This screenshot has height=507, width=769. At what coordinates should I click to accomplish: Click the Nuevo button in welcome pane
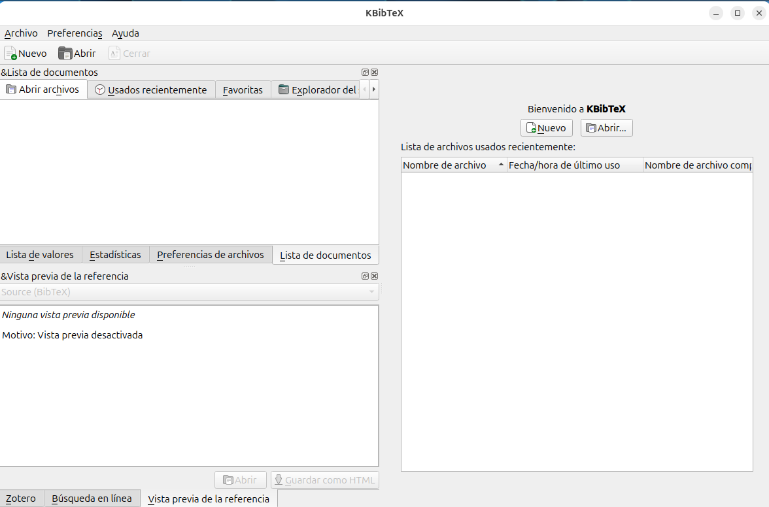(547, 128)
